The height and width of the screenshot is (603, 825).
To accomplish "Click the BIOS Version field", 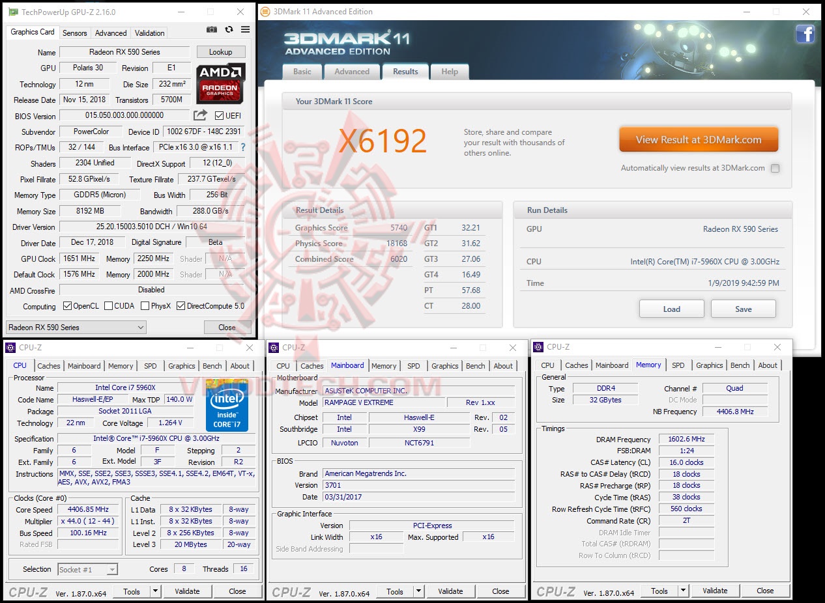I will [x=124, y=115].
